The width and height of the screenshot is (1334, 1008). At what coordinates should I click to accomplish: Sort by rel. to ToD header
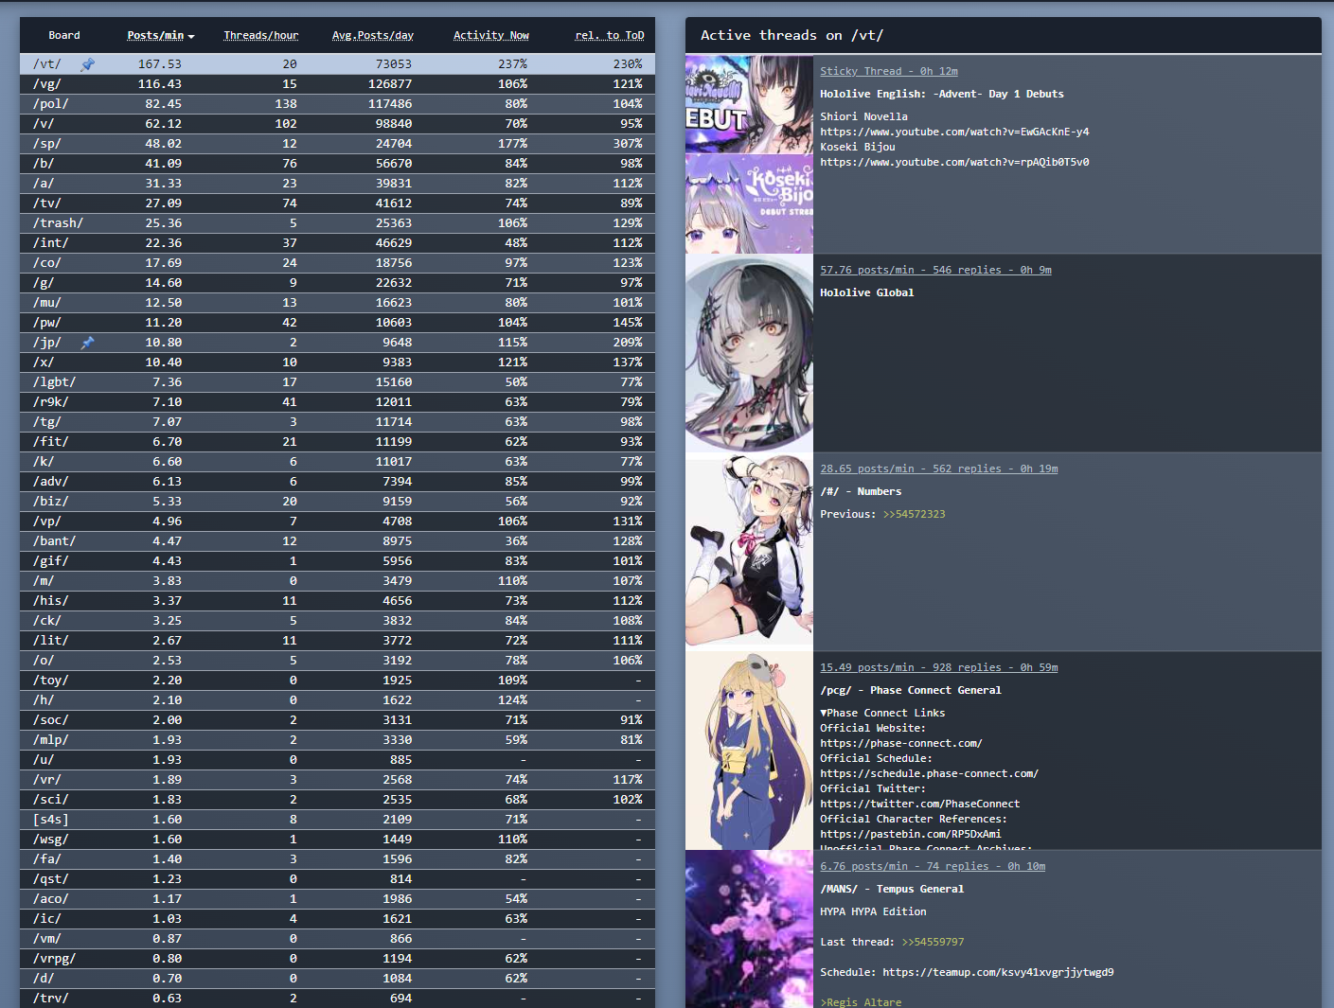[610, 36]
